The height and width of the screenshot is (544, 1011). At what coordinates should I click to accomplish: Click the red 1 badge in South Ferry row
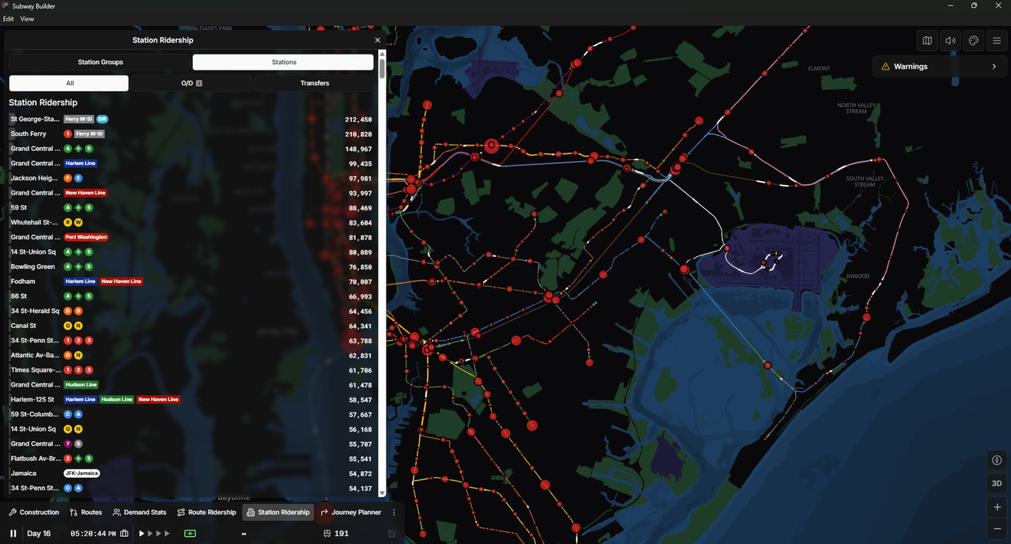pyautogui.click(x=68, y=134)
